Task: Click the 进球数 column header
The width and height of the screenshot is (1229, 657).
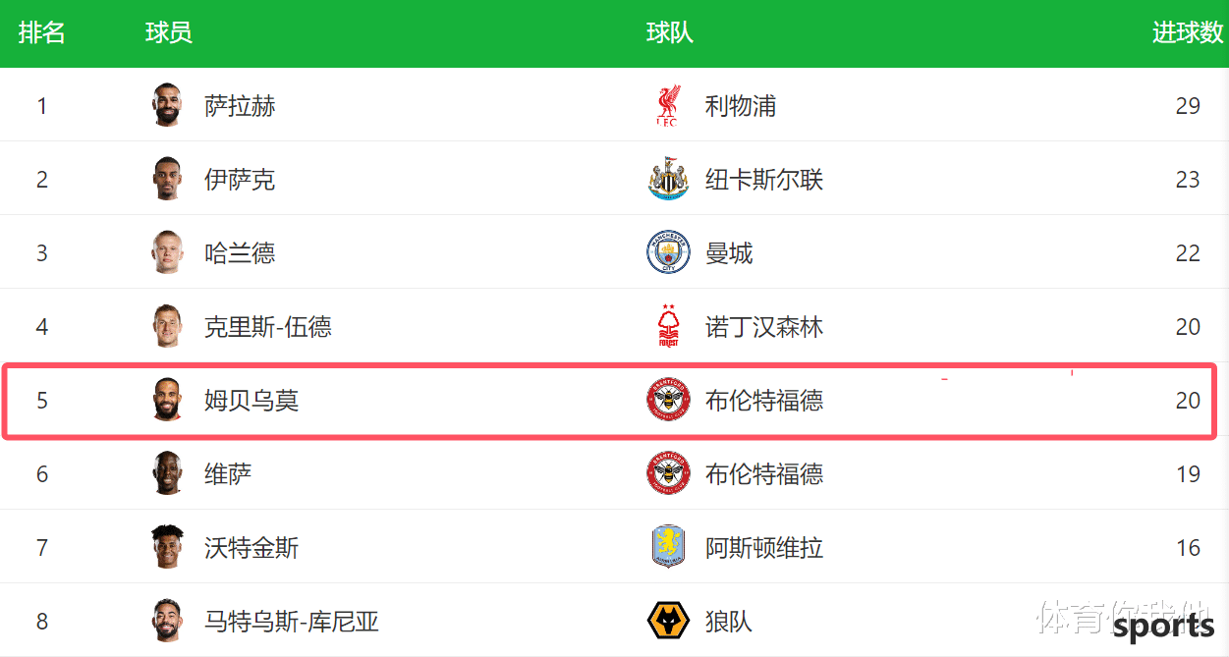Action: (1188, 32)
